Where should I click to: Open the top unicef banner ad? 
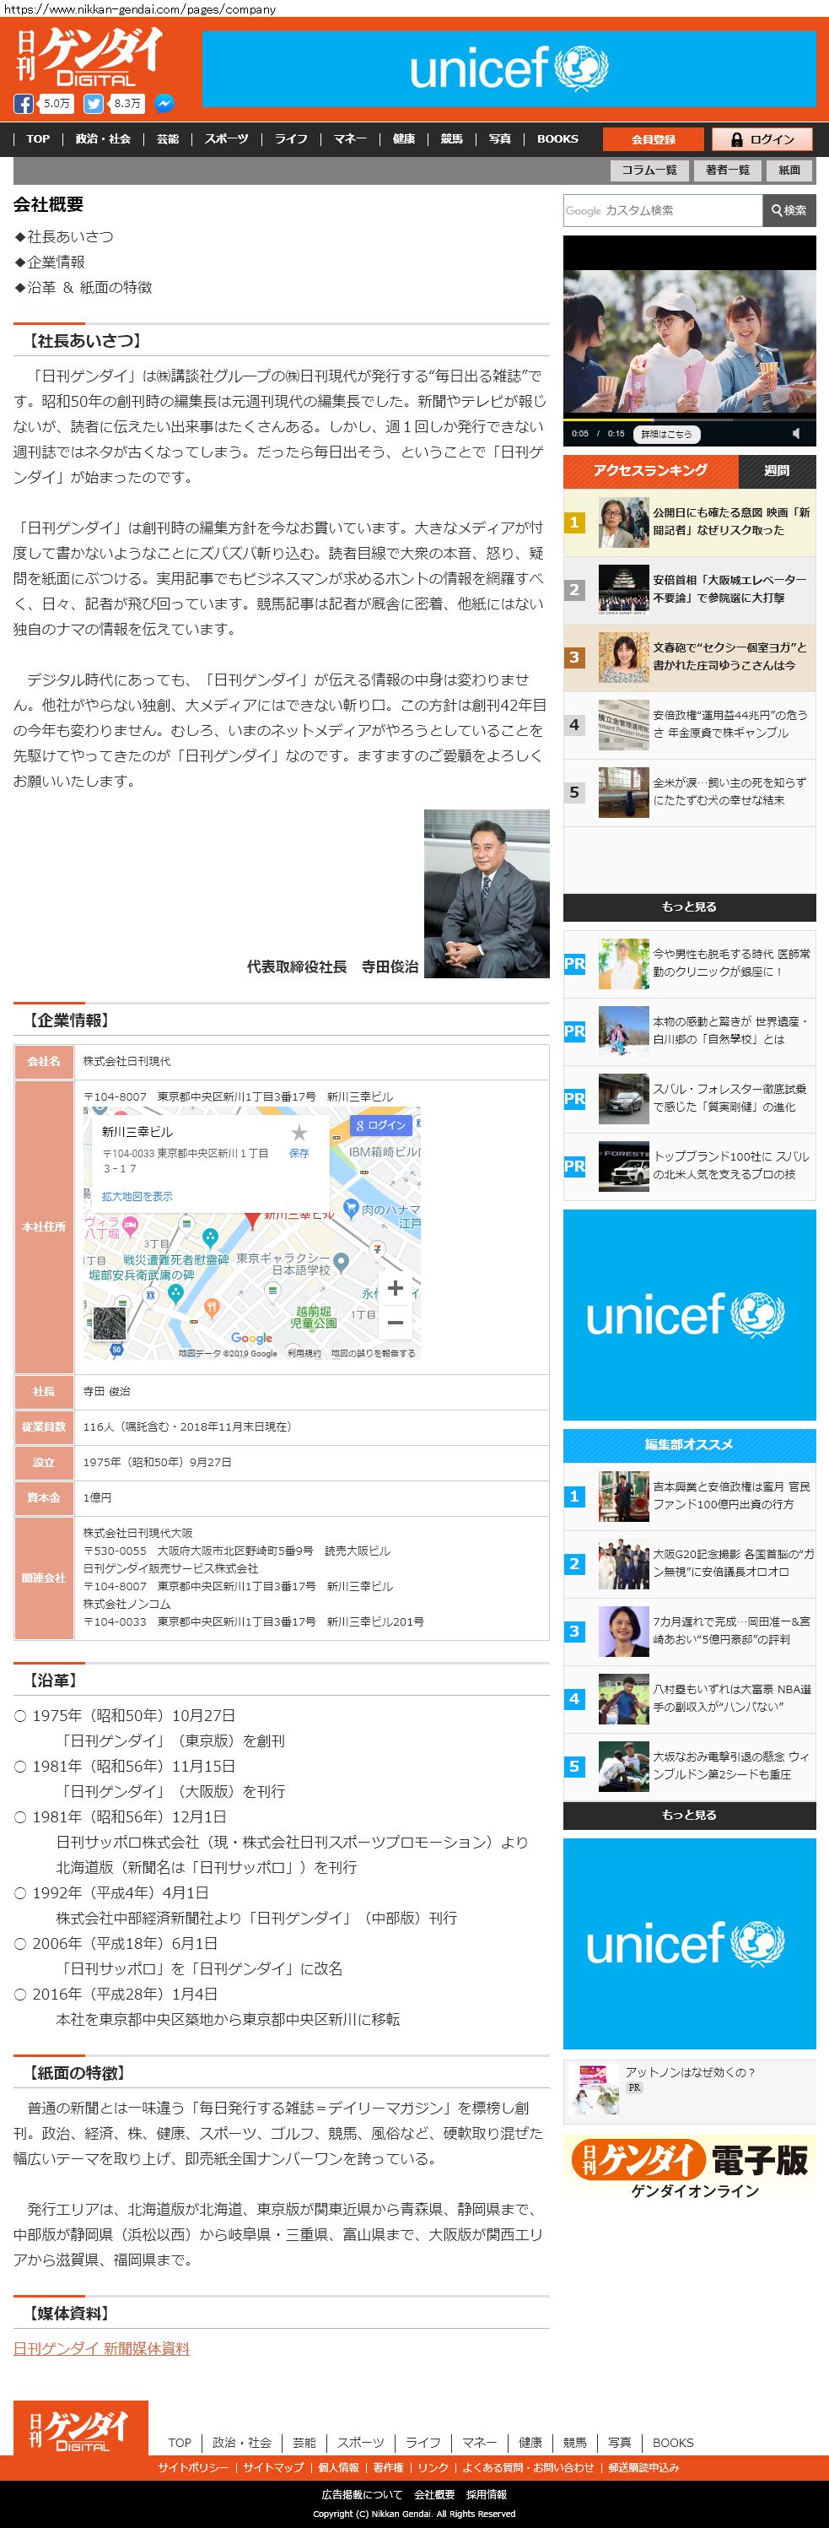tap(509, 68)
